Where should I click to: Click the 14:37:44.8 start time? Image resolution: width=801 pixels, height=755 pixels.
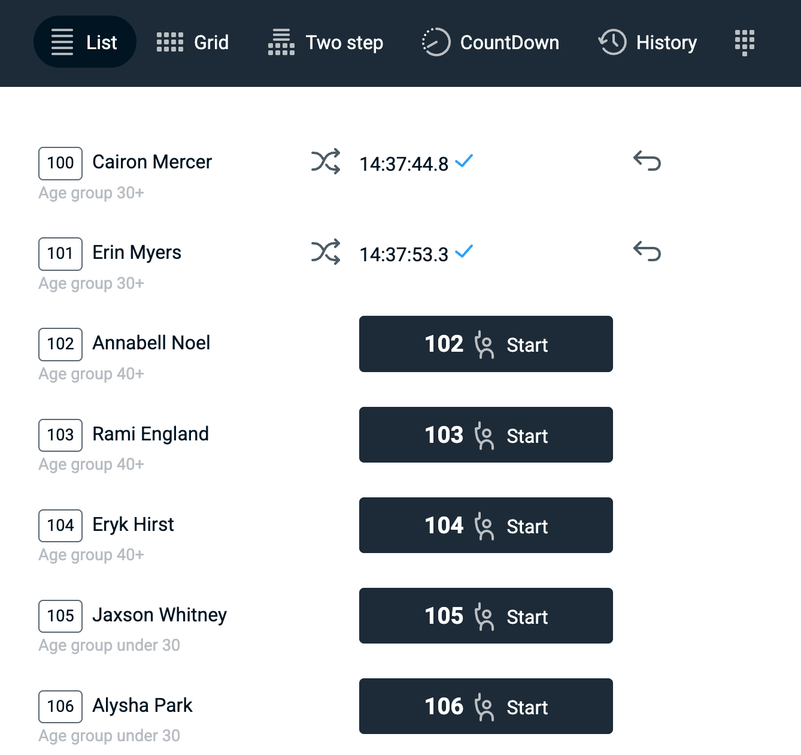pyautogui.click(x=403, y=164)
